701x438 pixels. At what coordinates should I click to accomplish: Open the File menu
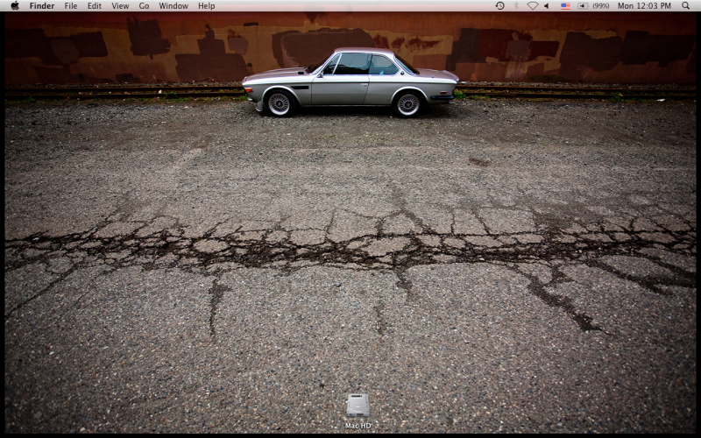71,6
